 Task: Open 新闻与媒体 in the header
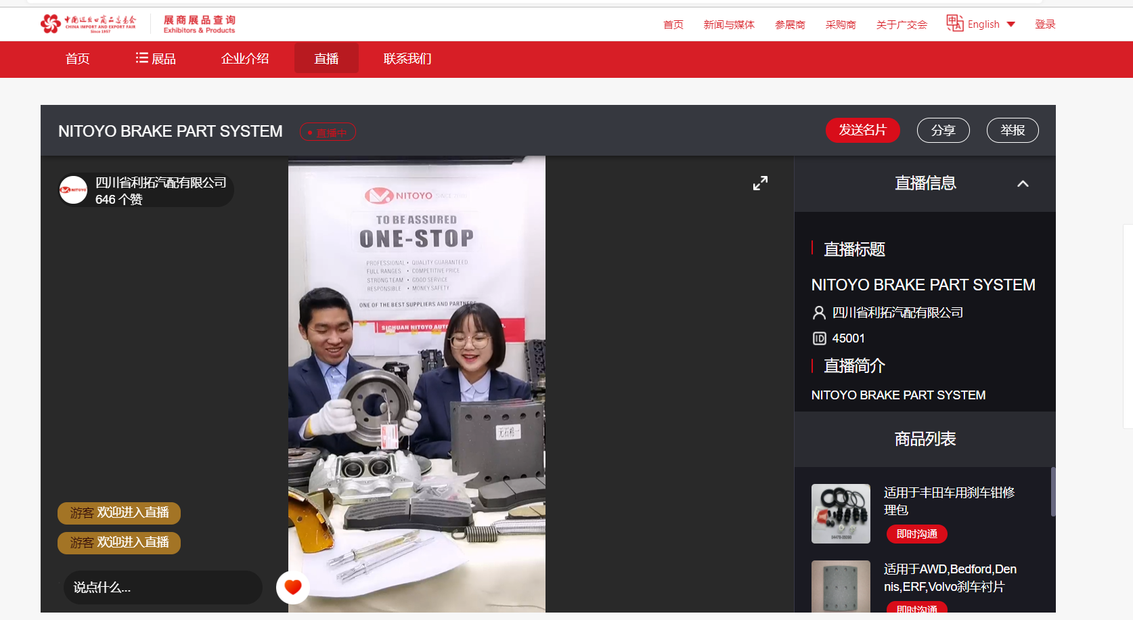click(x=729, y=24)
